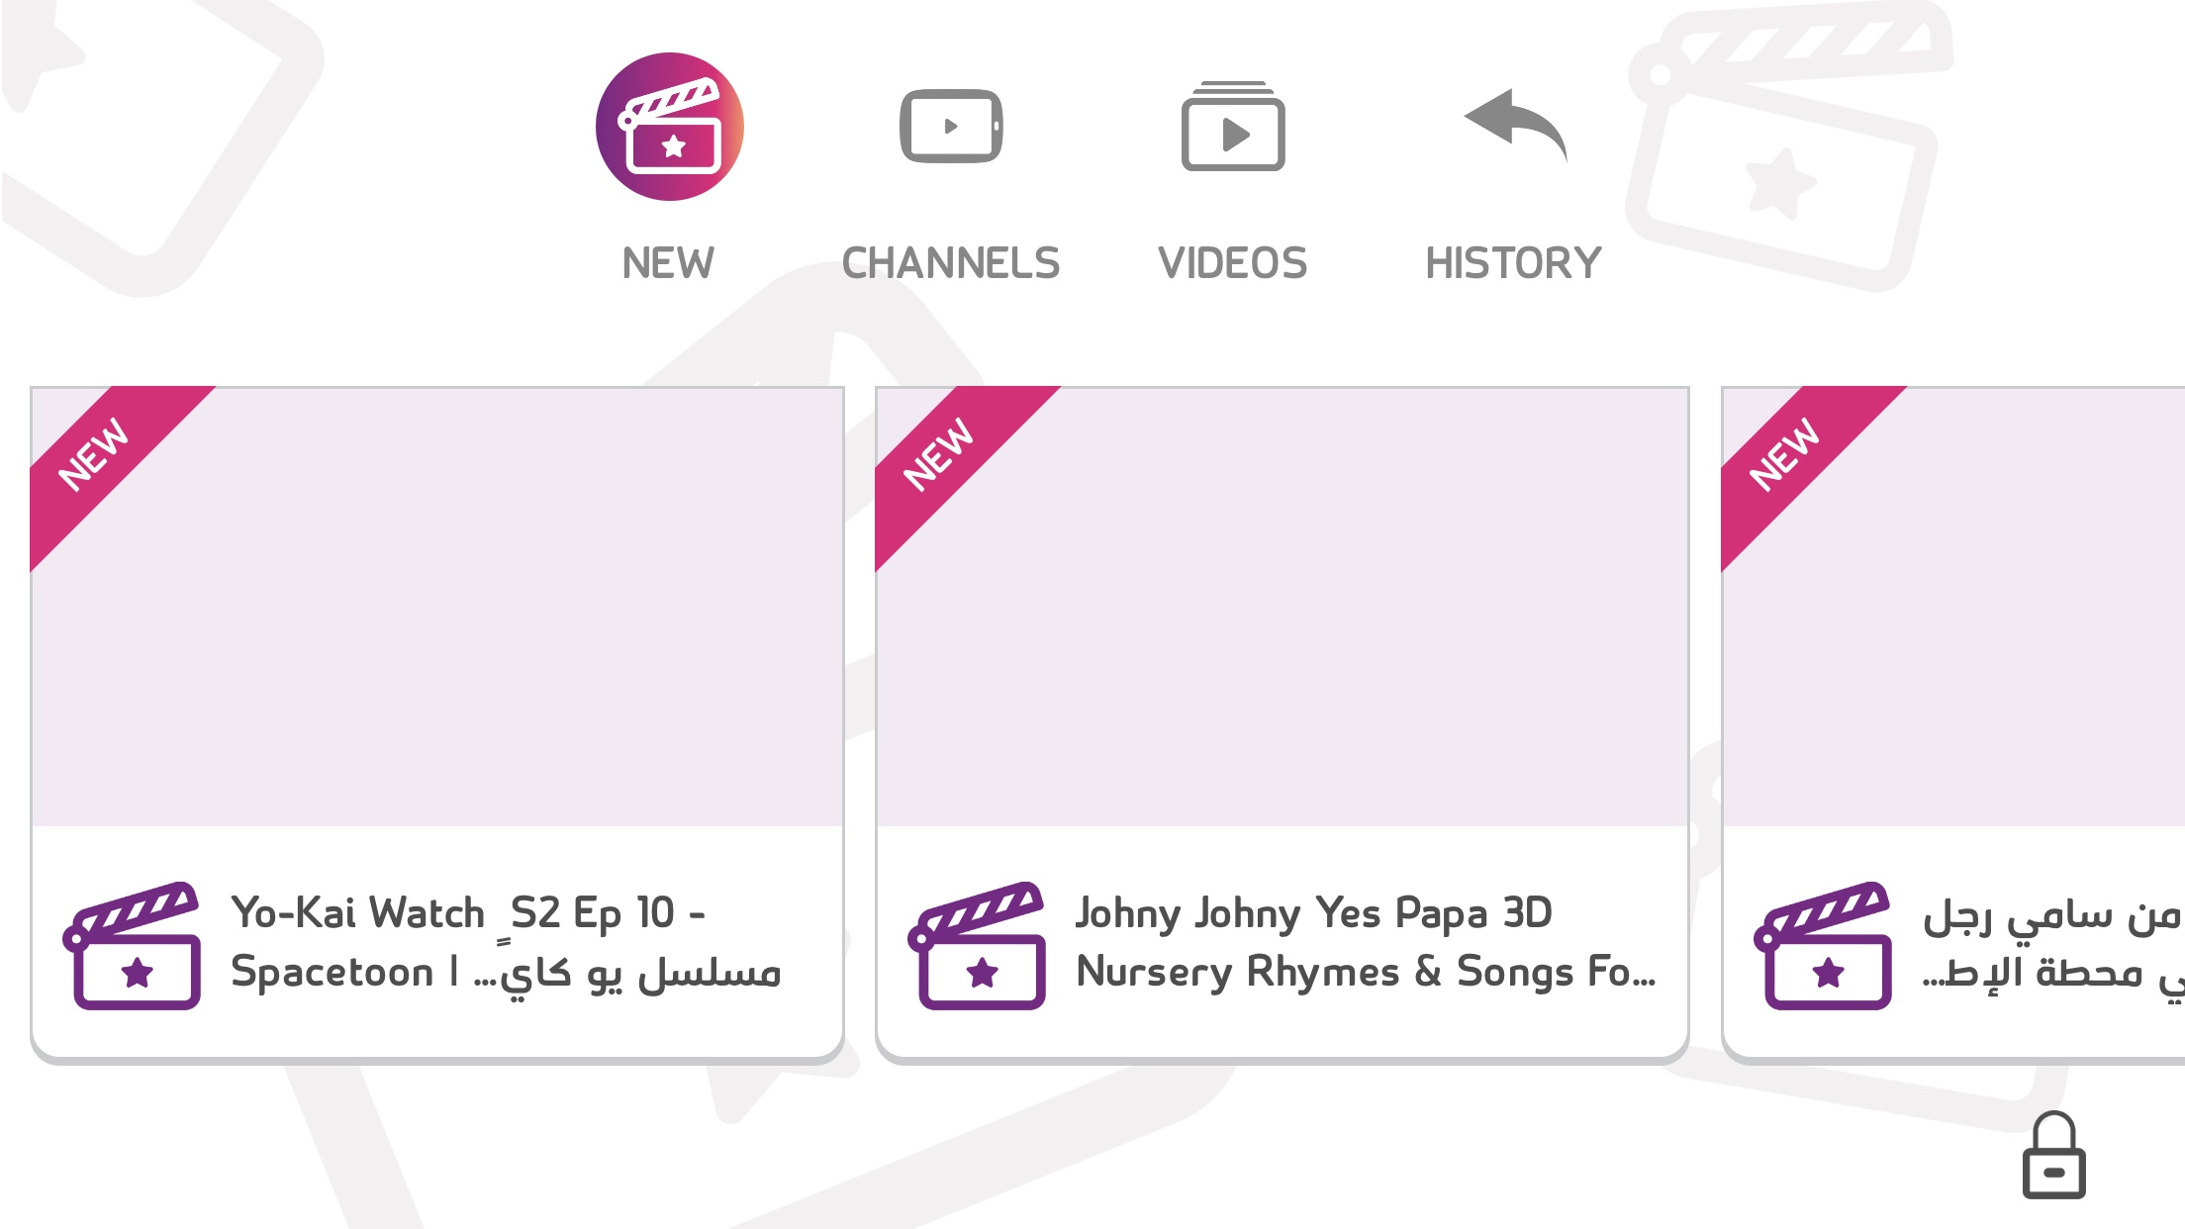Switch to the NEW tab label
This screenshot has height=1229, width=2185.
pos(668,263)
